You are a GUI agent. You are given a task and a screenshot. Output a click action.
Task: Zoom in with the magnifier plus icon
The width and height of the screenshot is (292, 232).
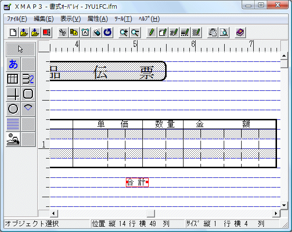click(124, 32)
